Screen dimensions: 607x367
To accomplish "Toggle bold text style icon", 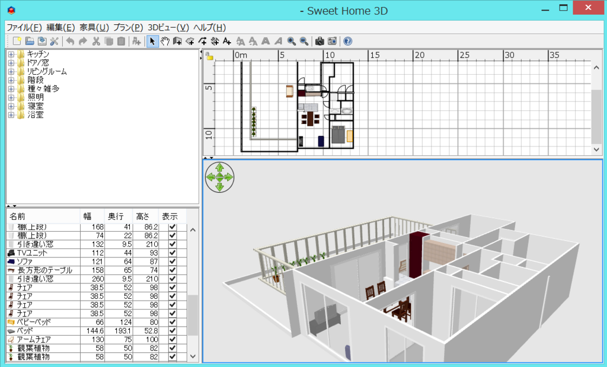I will tap(266, 41).
